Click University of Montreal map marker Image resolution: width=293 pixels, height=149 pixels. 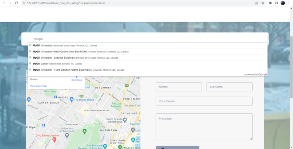[67, 136]
